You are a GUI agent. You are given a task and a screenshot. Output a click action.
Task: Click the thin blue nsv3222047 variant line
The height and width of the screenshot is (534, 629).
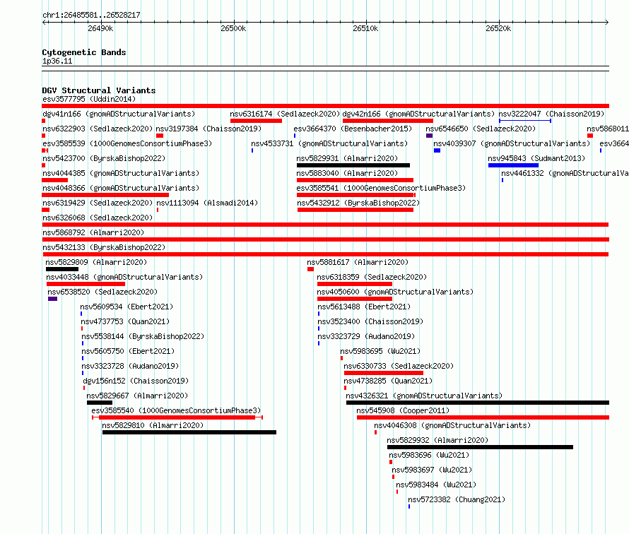coord(525,121)
